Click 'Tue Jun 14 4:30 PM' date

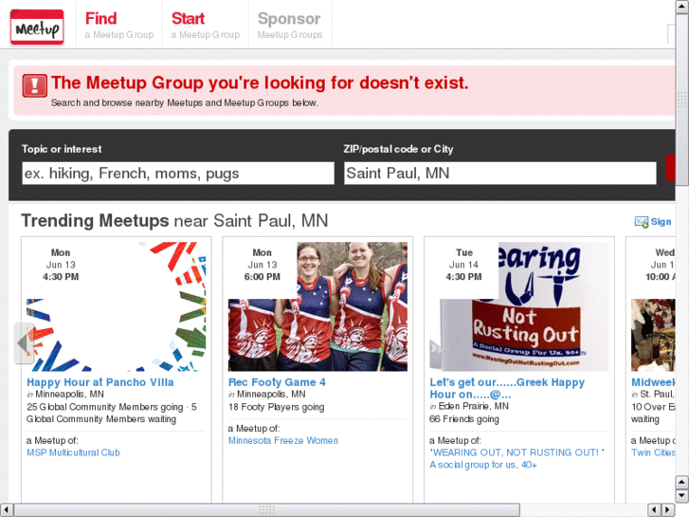[464, 265]
